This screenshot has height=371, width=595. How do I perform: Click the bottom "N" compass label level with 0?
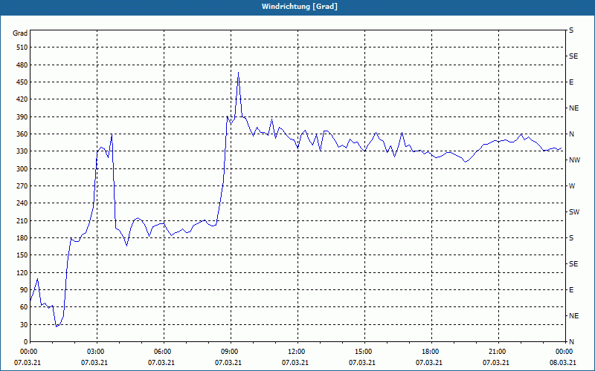(x=571, y=342)
